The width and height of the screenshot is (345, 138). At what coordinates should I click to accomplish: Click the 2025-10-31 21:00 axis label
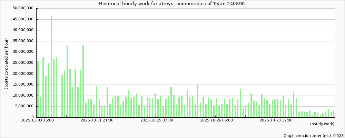click(x=97, y=120)
